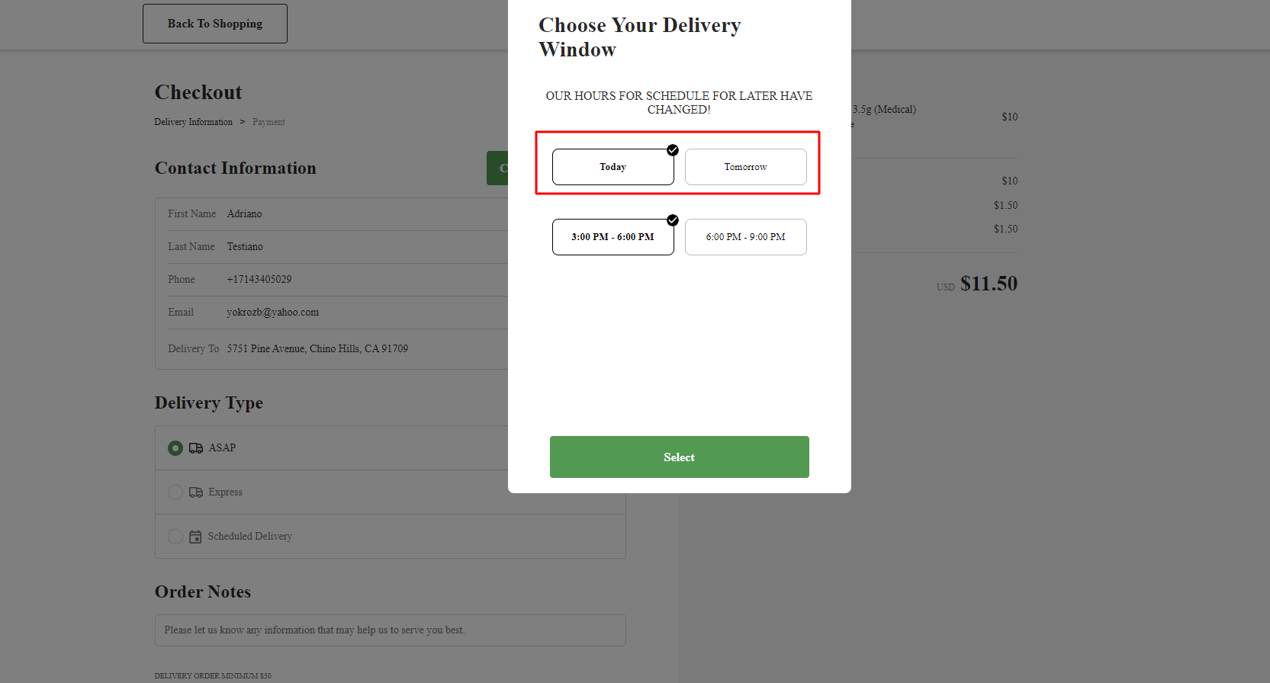Viewport: 1270px width, 683px height.
Task: Pick the 6:00 PM - 9:00 PM window
Action: coord(746,237)
